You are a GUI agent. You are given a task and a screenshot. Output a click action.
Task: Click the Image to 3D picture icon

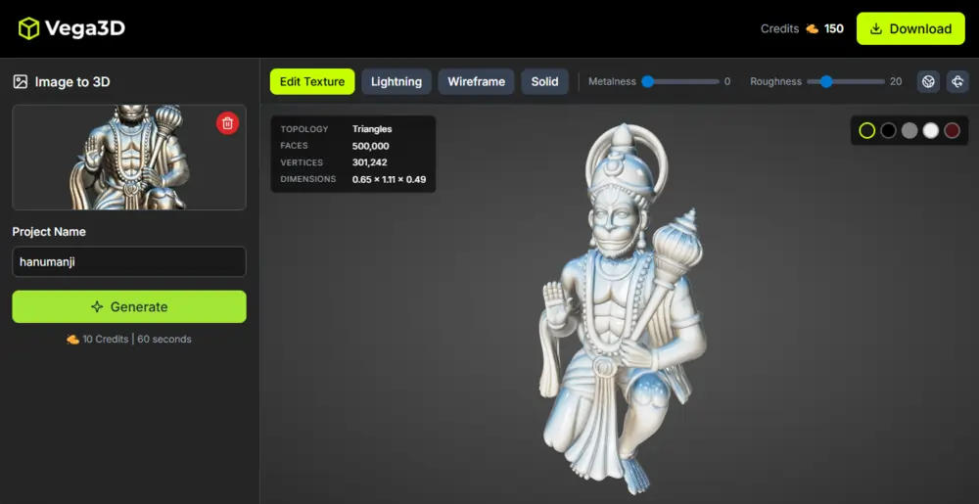[21, 81]
